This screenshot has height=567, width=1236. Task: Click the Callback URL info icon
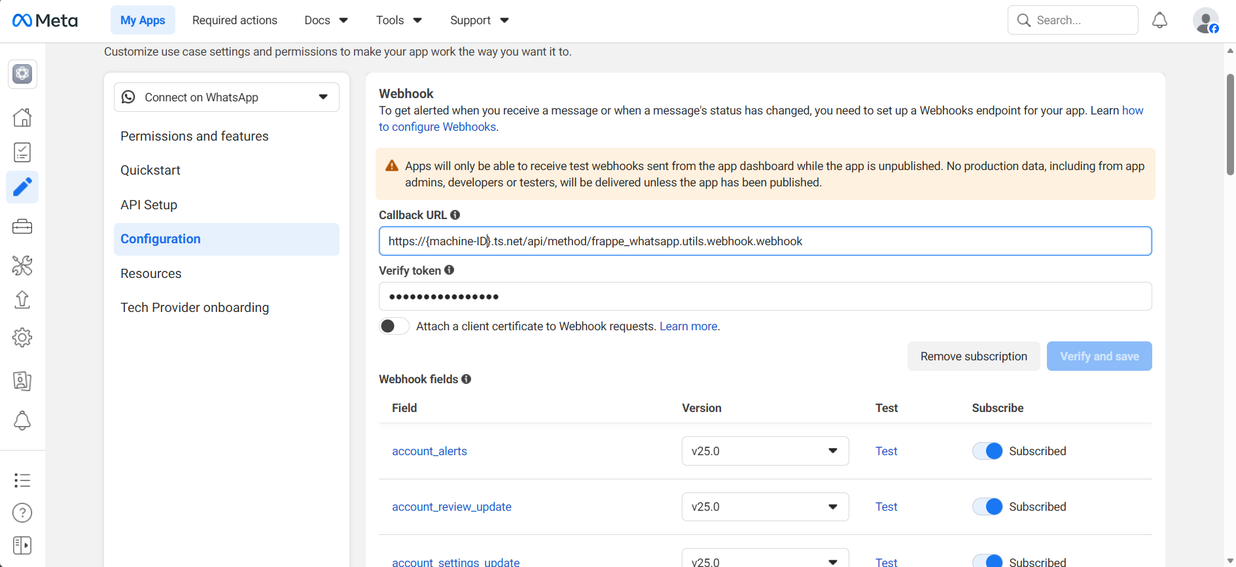click(455, 215)
